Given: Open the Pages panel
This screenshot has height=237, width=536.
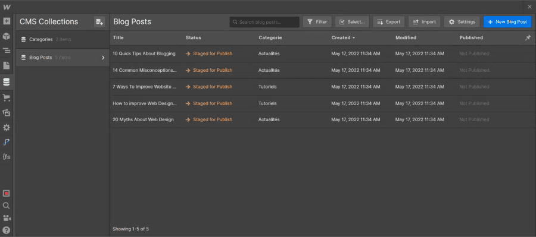Looking at the screenshot, I should coord(7,65).
